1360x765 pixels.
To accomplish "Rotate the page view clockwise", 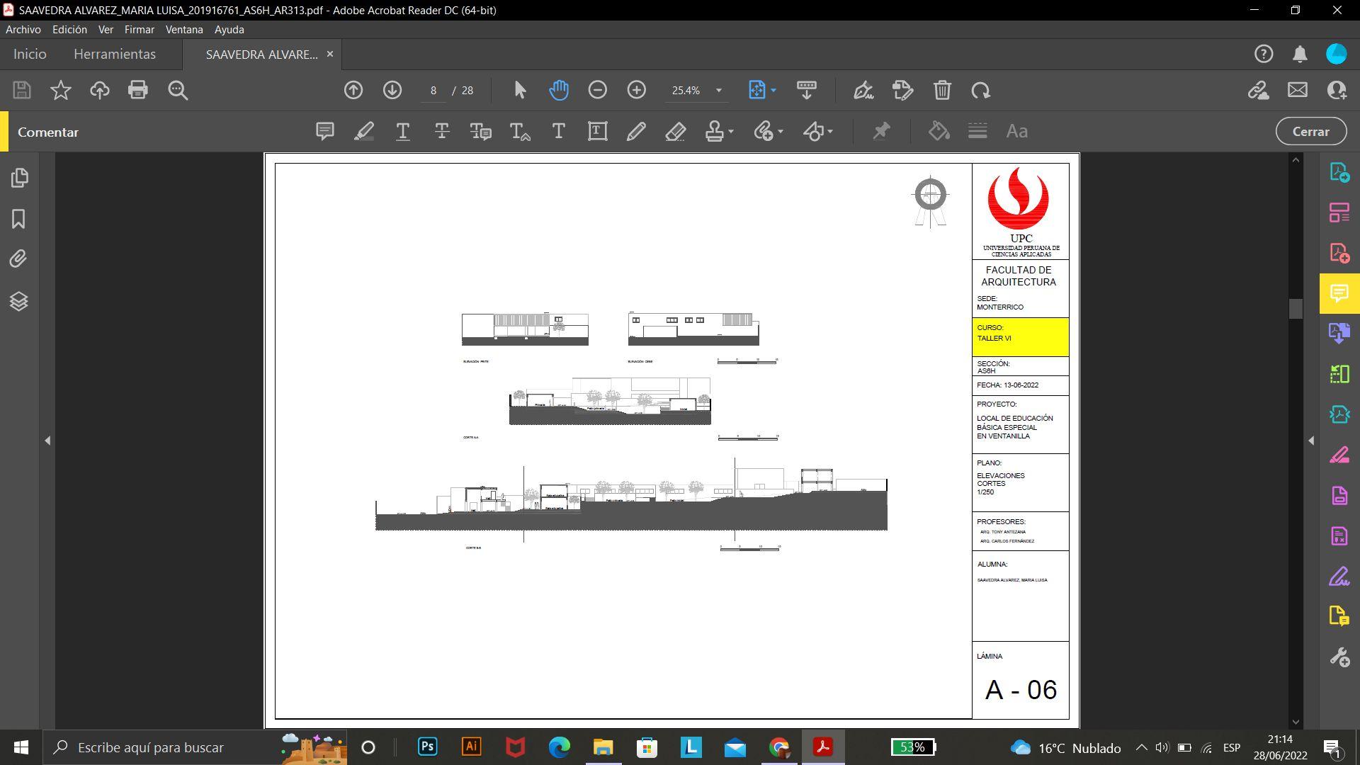I will click(x=980, y=90).
